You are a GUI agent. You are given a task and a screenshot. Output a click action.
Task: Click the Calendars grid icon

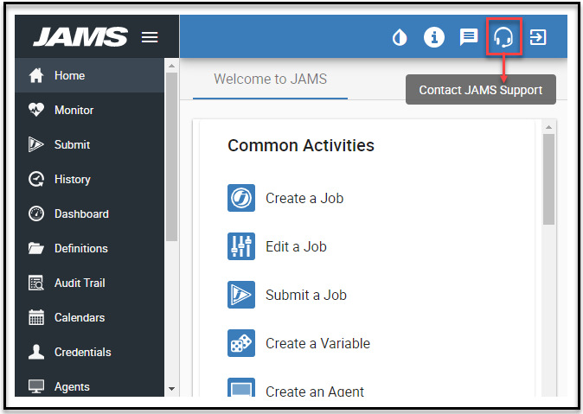(36, 317)
